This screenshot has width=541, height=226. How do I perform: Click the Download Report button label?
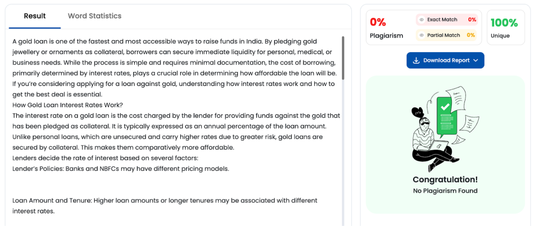tap(446, 61)
